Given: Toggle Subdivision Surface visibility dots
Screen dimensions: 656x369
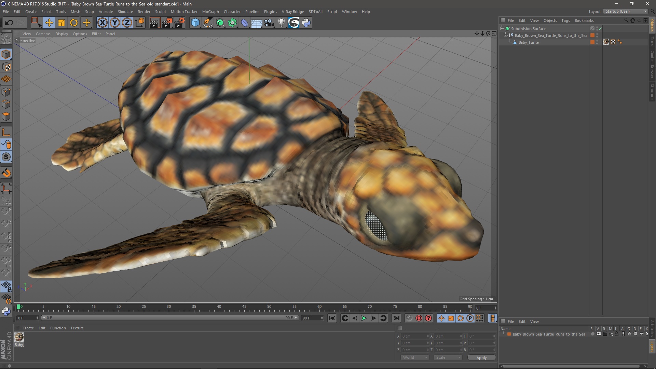Looking at the screenshot, I should (x=597, y=29).
